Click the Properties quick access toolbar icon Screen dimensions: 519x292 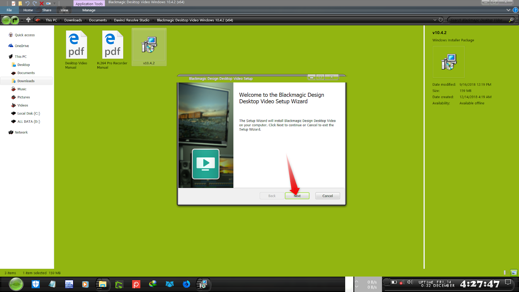[x=13, y=4]
